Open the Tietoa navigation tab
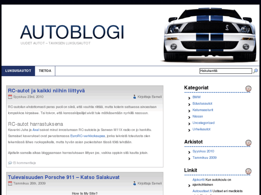261x195 pixels. point(45,71)
